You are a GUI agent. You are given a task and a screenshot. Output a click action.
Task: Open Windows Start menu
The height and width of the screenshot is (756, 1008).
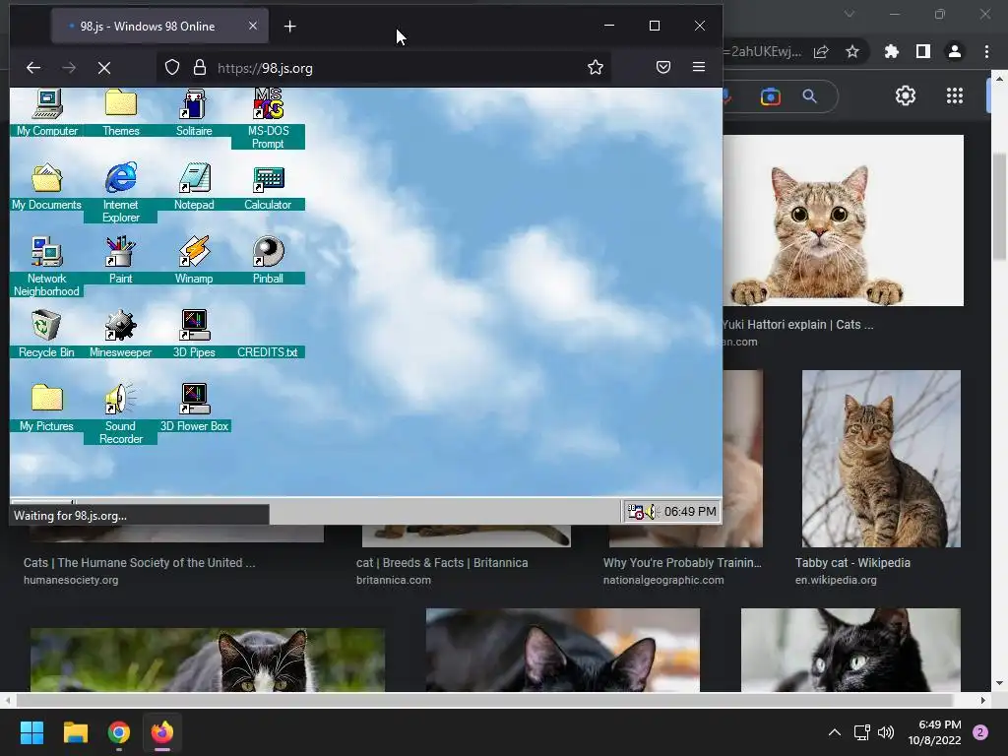[31, 732]
